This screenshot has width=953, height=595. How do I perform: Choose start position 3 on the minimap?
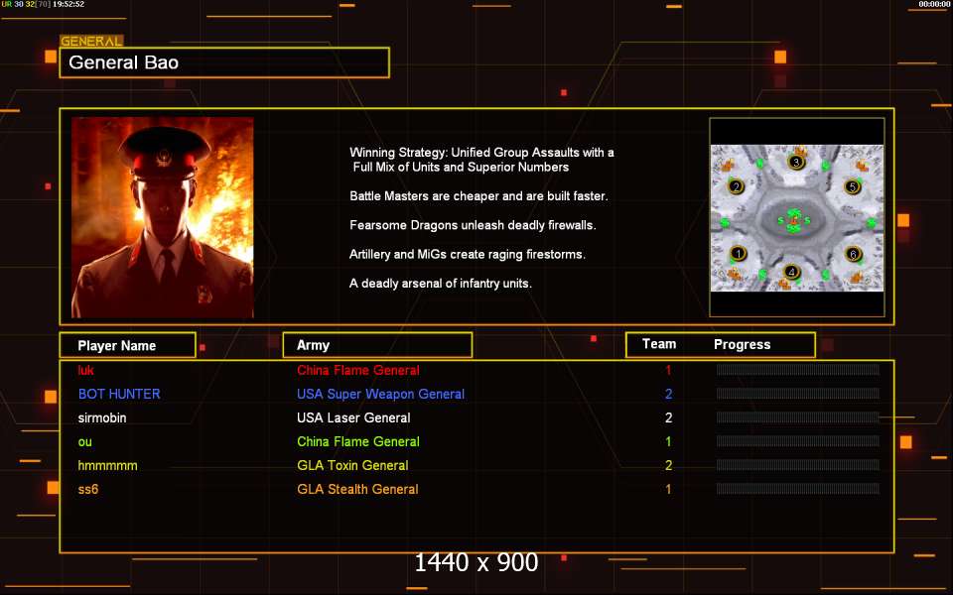(796, 162)
